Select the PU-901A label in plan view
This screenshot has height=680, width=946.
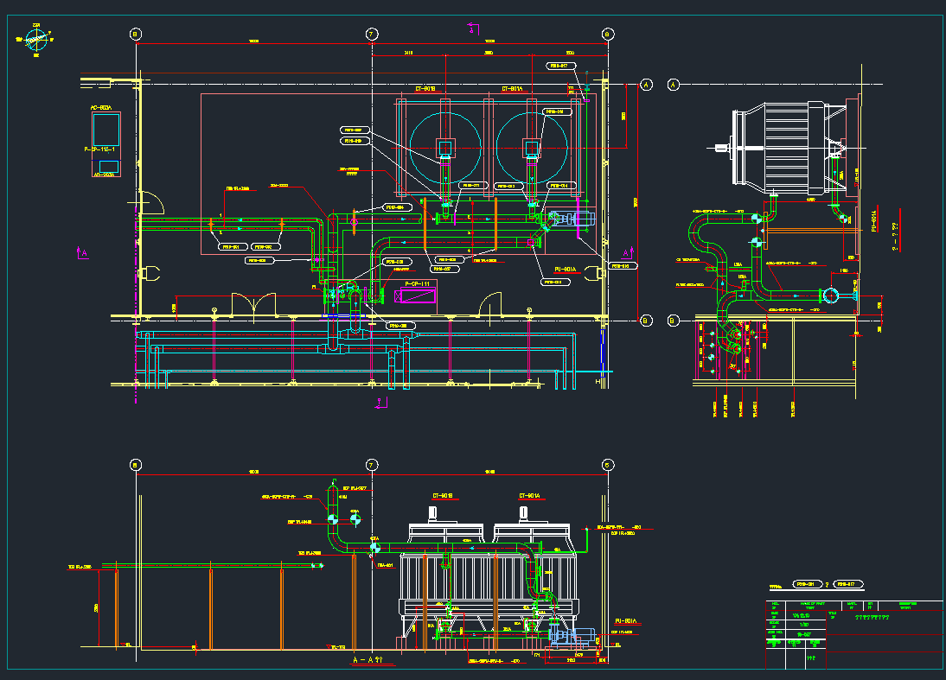[566, 269]
